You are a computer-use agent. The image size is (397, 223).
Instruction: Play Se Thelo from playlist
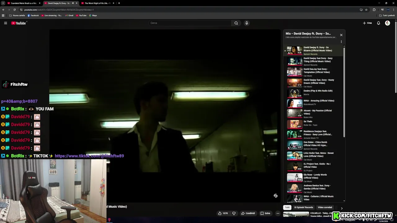(x=313, y=124)
